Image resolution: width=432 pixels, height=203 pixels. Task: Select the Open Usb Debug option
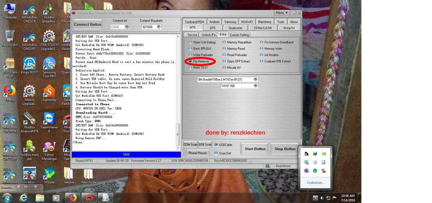[x=202, y=42]
